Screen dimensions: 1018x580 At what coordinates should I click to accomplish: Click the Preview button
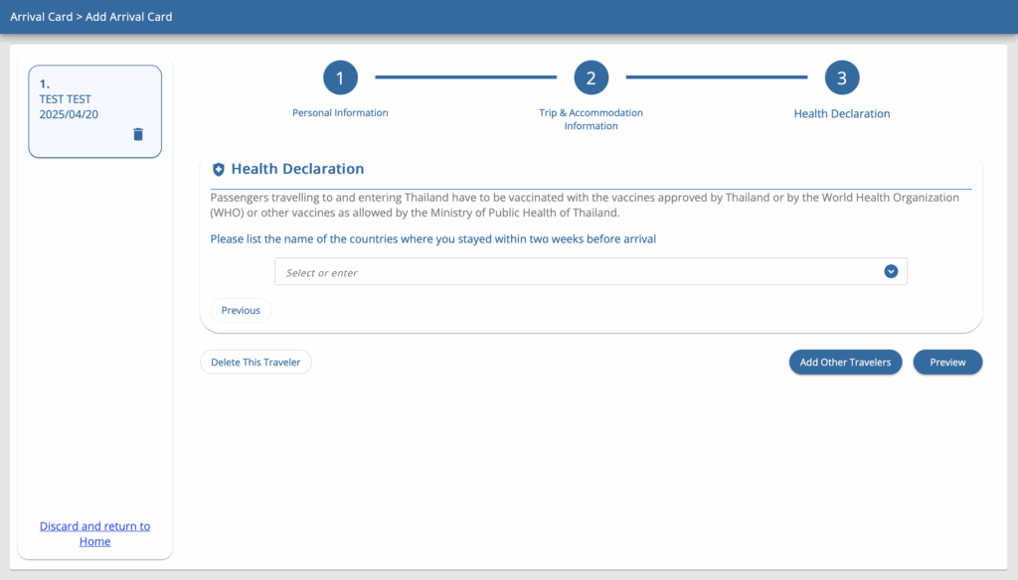[947, 362]
